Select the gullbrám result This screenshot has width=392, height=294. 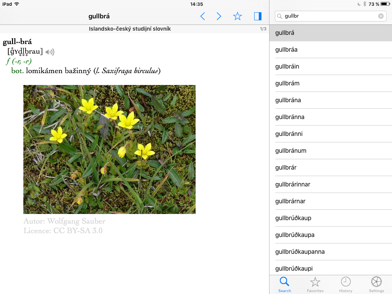point(331,83)
